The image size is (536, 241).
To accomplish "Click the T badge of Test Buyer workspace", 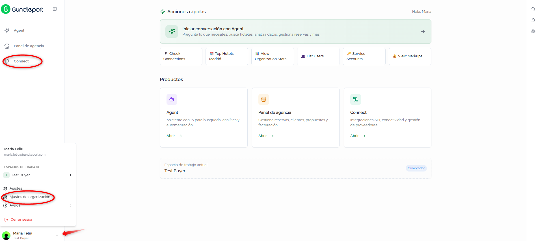I will point(6,175).
